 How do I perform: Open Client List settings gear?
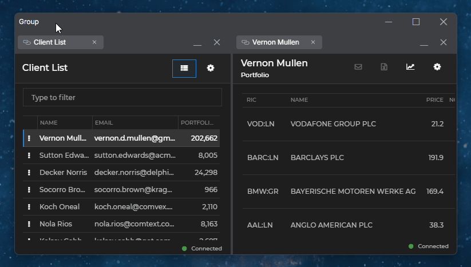click(x=211, y=68)
